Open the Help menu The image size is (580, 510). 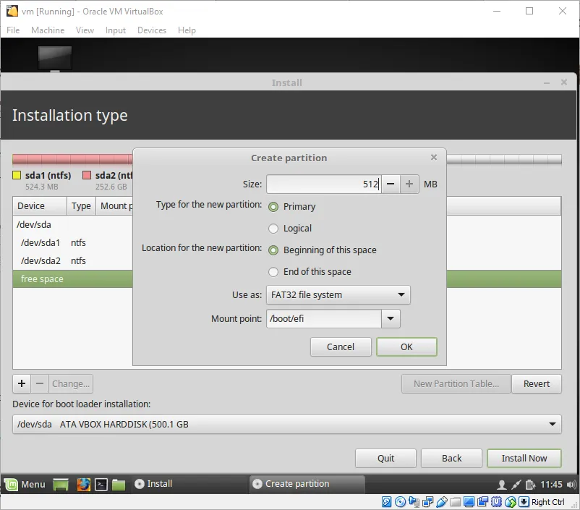click(x=187, y=30)
